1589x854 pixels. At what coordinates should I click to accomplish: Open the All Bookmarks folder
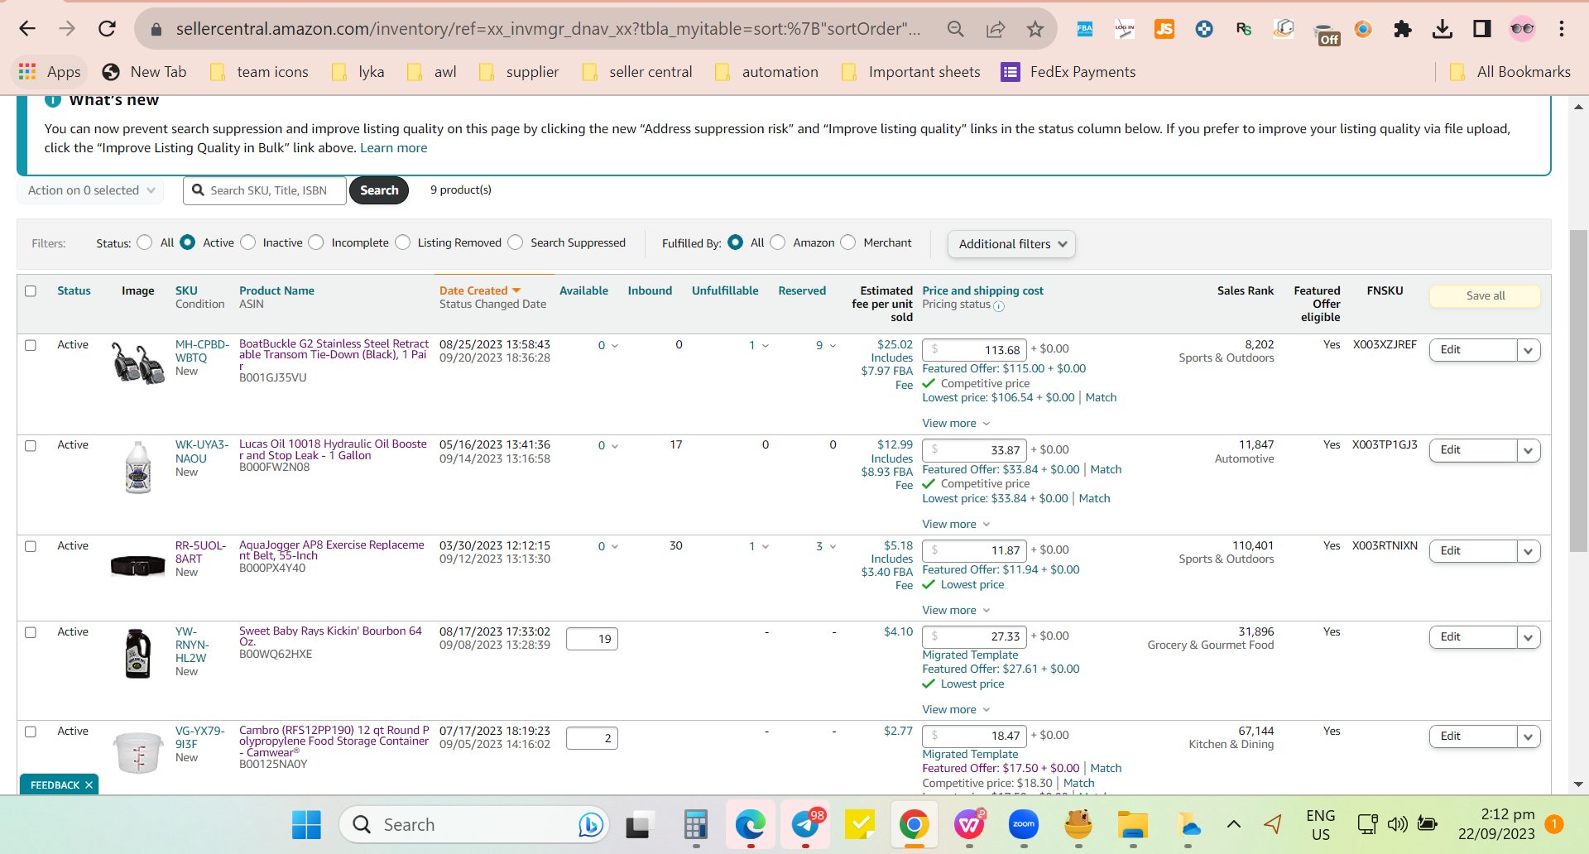pos(1510,72)
